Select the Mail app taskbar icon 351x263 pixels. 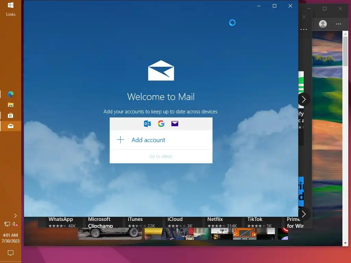tap(11, 126)
